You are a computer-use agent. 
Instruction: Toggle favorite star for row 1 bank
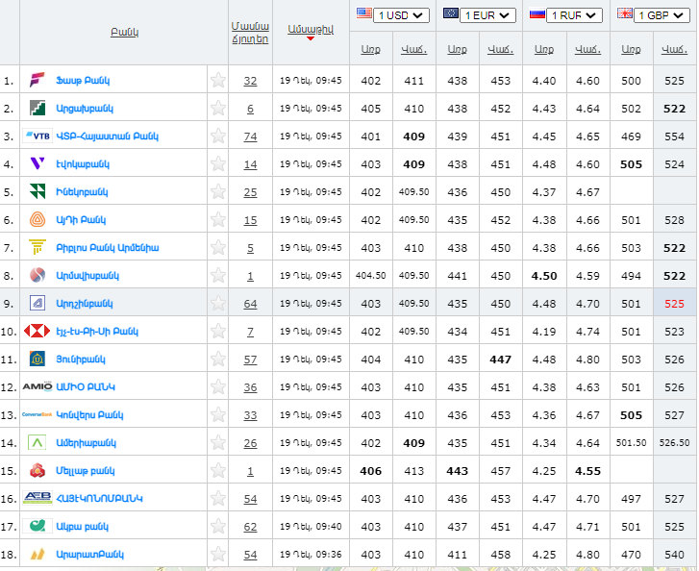coord(218,80)
